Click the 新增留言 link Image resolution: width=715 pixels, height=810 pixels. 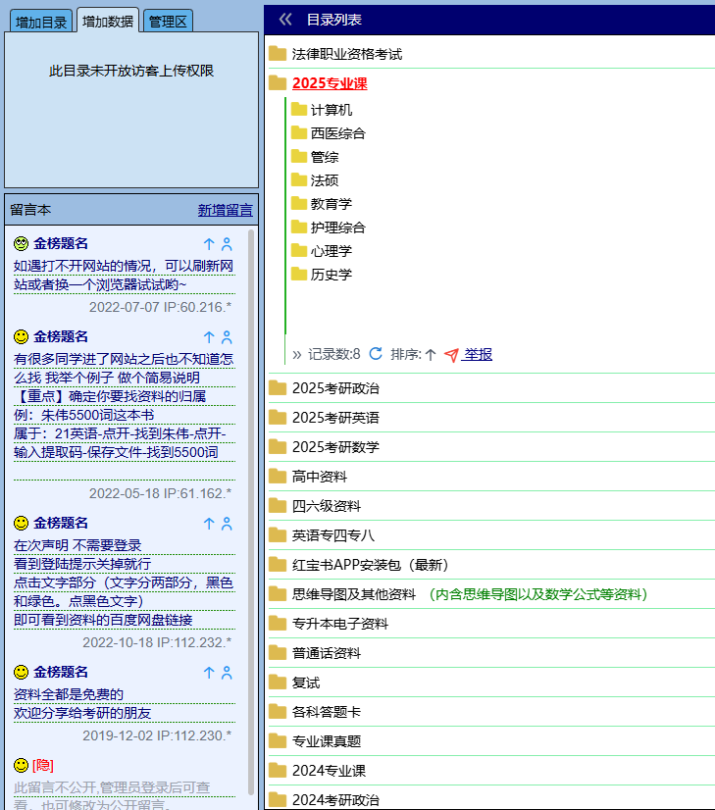pyautogui.click(x=225, y=210)
